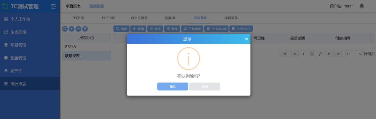Click the 统计报表 sidebar icon

tap(6, 84)
